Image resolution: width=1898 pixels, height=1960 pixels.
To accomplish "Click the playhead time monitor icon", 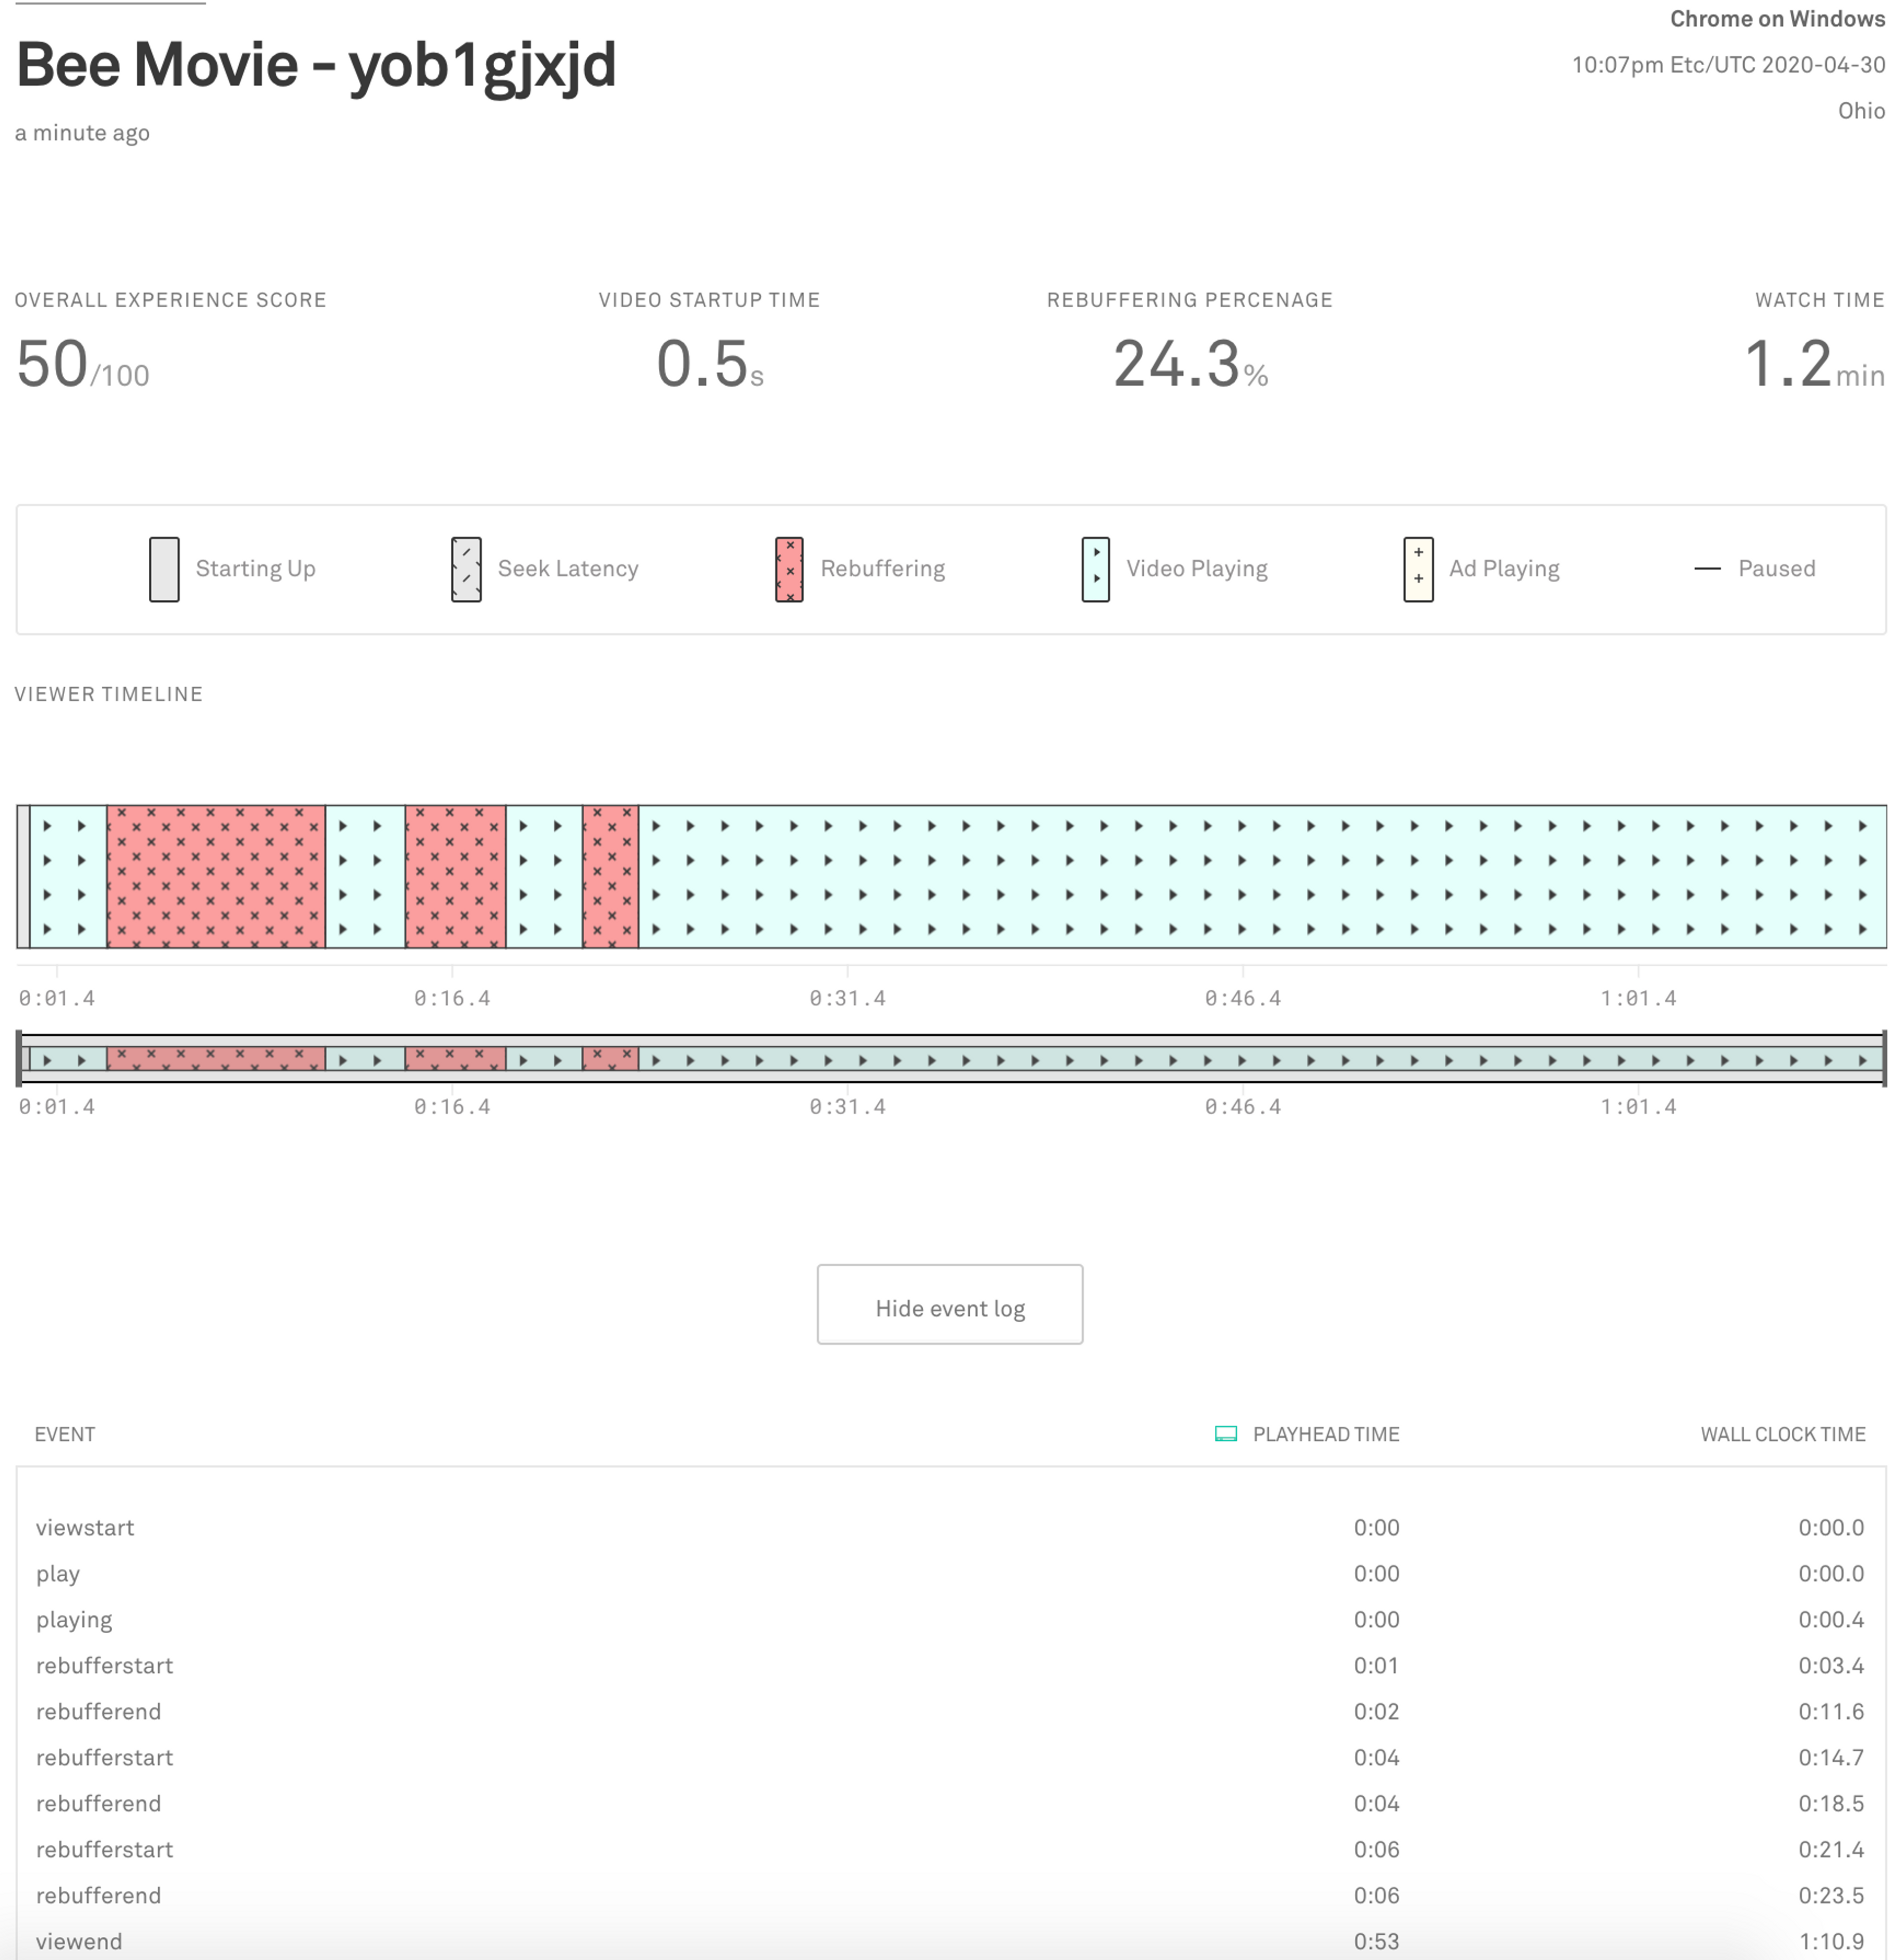I will tap(1225, 1433).
